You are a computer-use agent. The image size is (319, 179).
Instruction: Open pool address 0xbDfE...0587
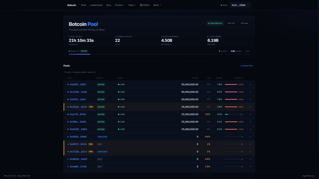tap(78, 85)
